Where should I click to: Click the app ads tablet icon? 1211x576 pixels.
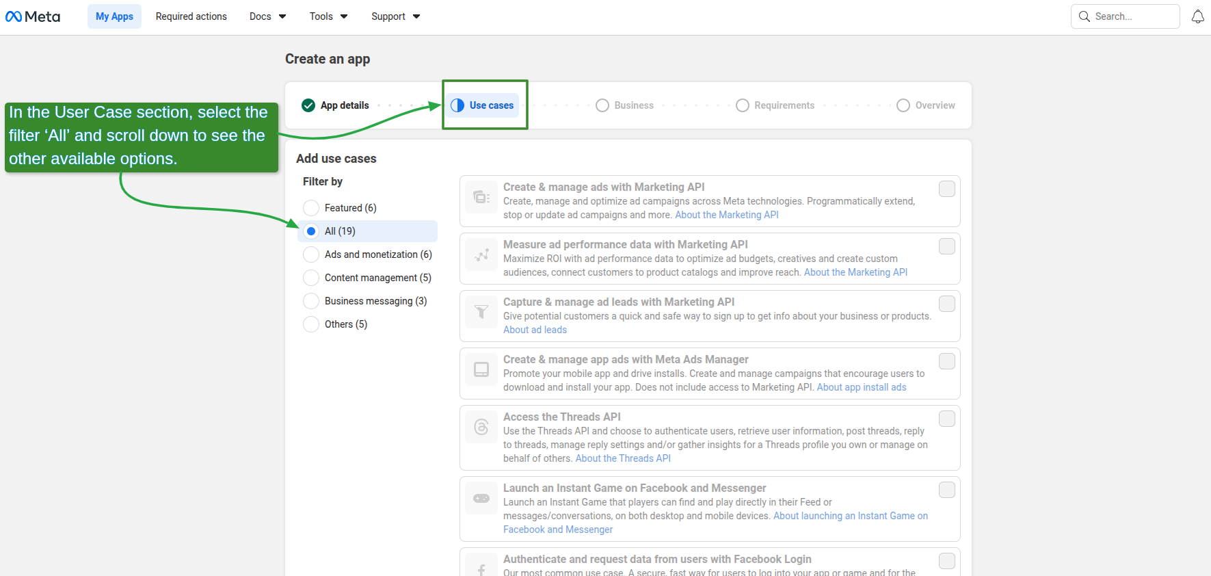(481, 370)
